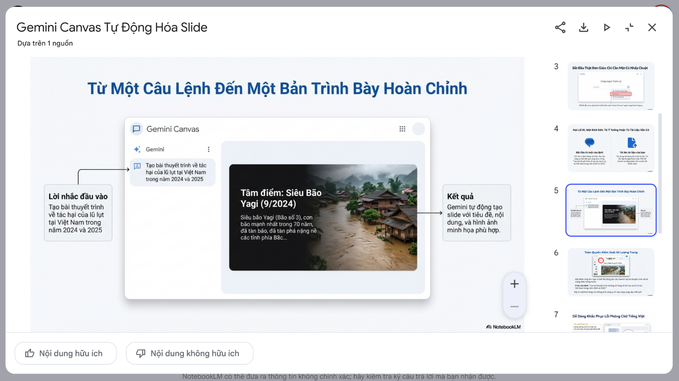This screenshot has width=679, height=381.
Task: Close the slide viewer dialog
Action: pos(652,28)
